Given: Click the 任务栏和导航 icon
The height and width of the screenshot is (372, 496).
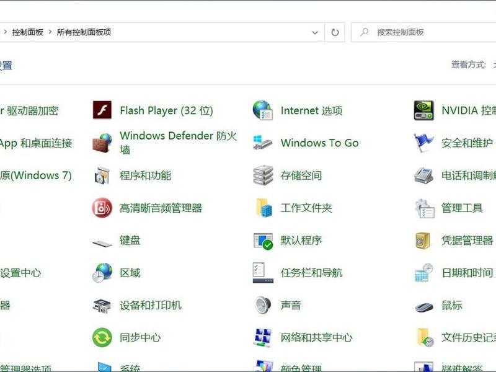Looking at the screenshot, I should [x=263, y=272].
